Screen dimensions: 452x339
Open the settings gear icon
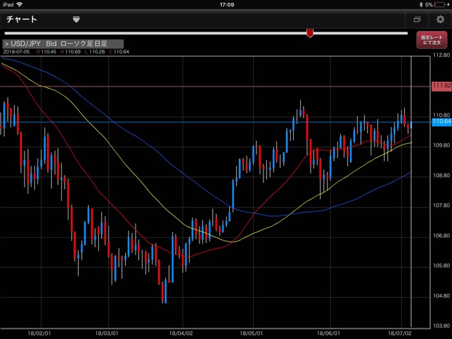click(x=440, y=19)
